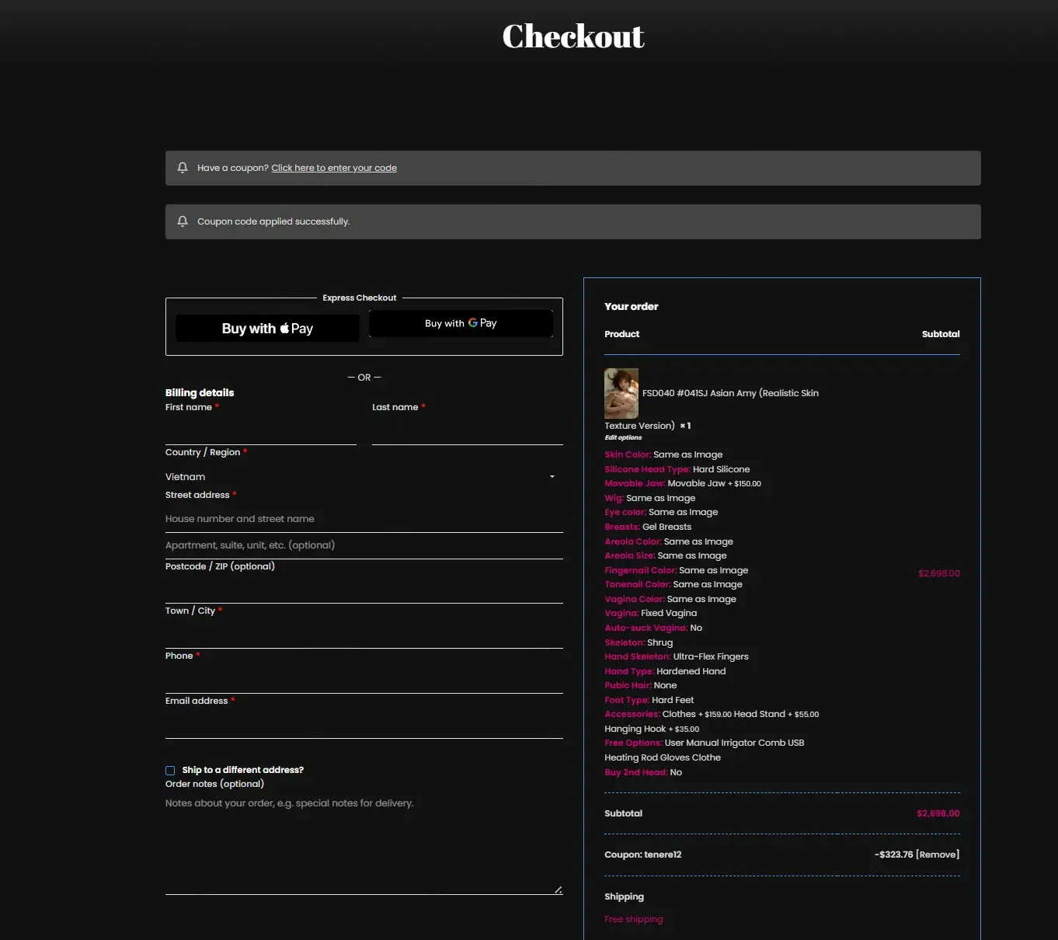Pay using the Buy with Apple Pay button
This screenshot has height=940, width=1058.
coord(267,329)
